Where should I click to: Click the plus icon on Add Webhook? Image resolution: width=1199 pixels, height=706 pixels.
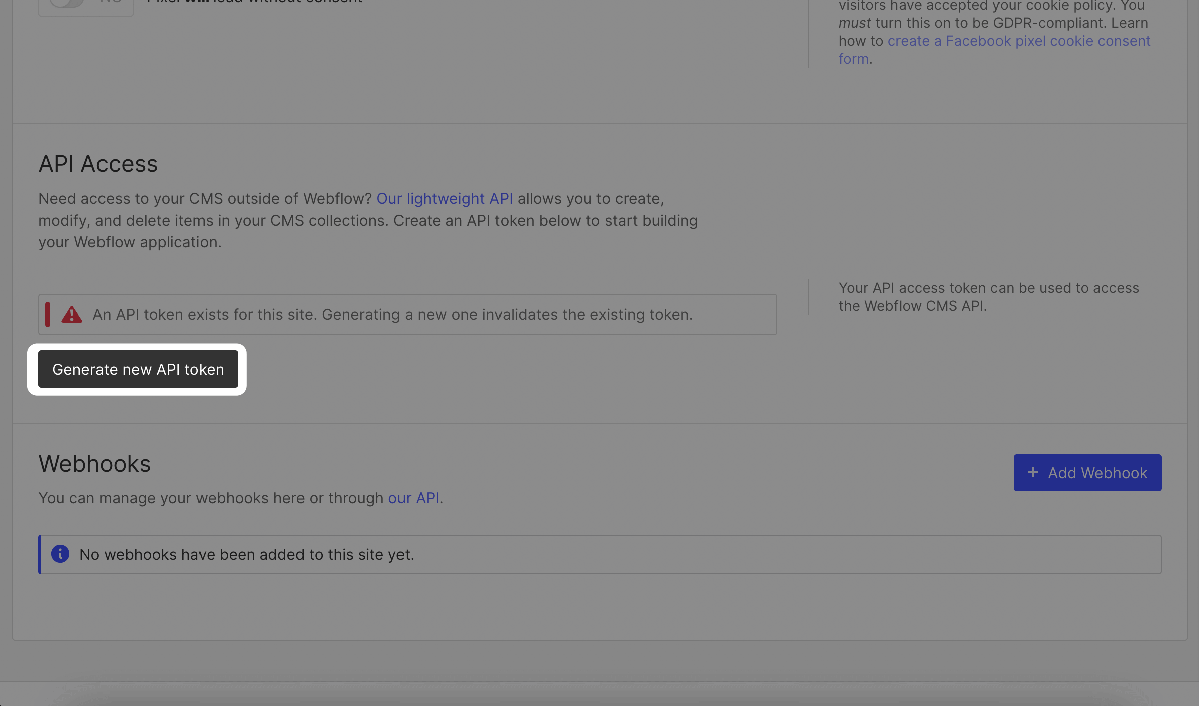1032,473
